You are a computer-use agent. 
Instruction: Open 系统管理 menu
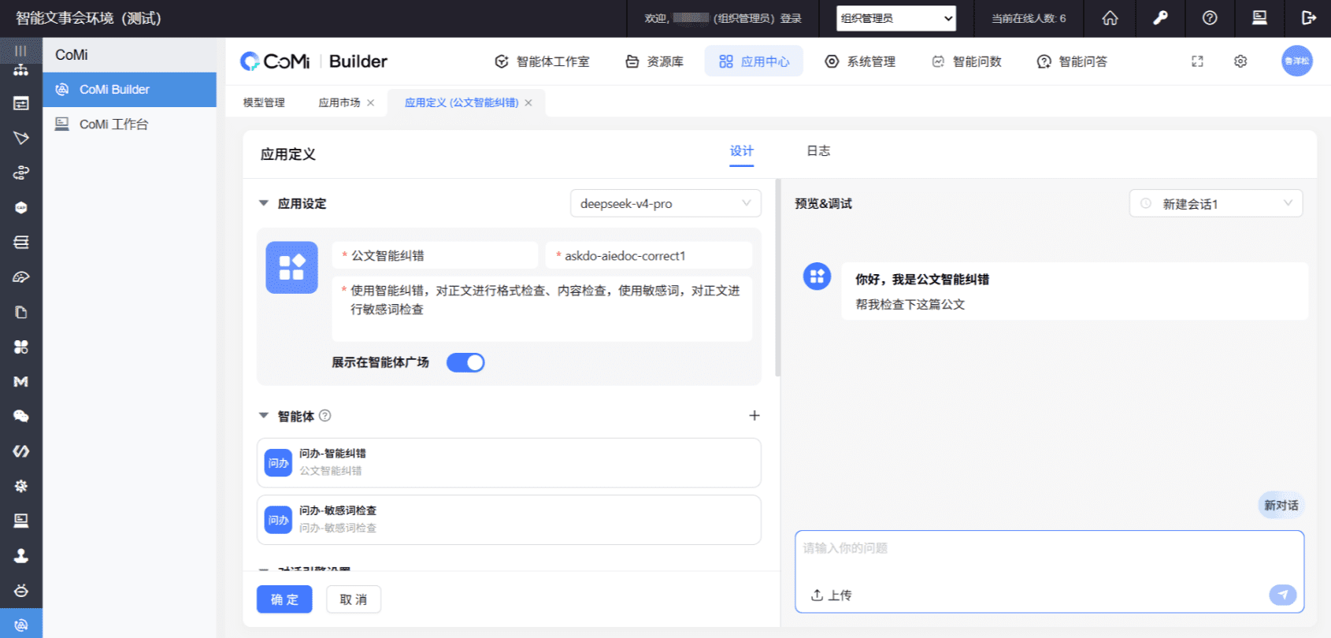point(860,61)
